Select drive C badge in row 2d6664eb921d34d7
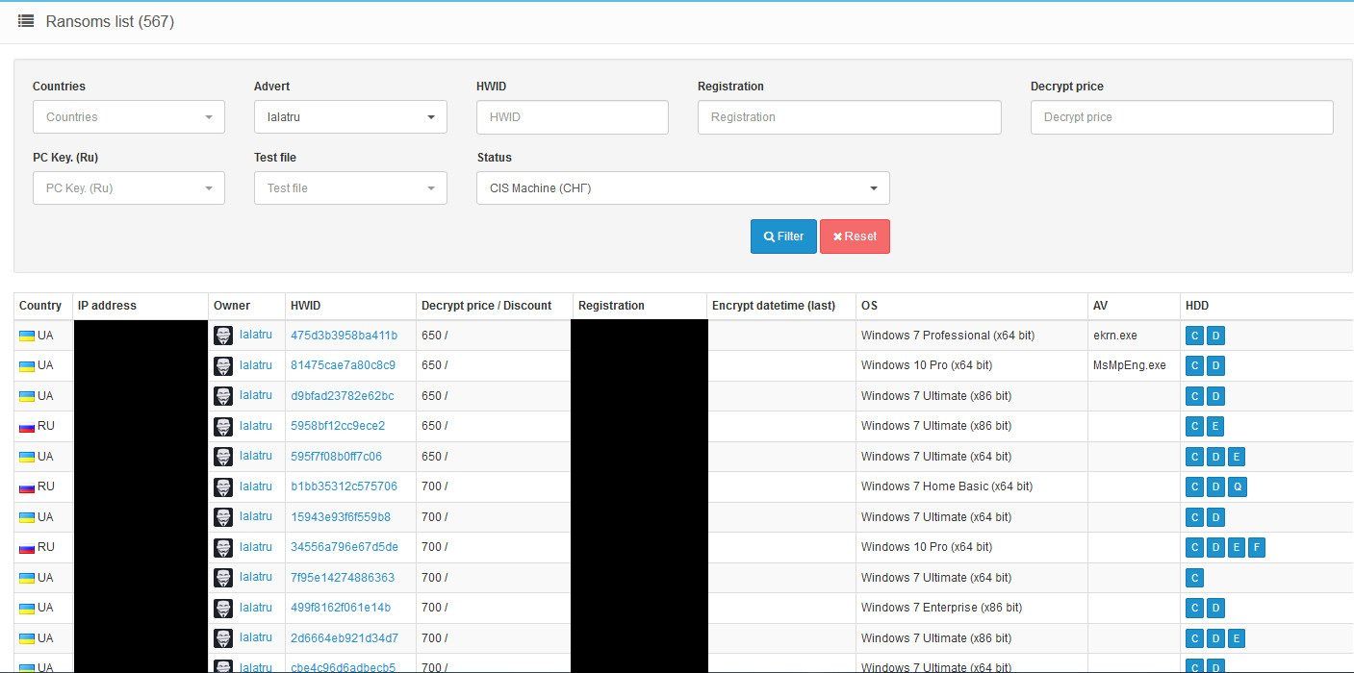1354x673 pixels. pos(1195,638)
